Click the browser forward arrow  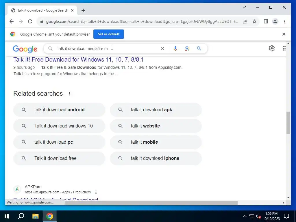pyautogui.click(x=21, y=21)
